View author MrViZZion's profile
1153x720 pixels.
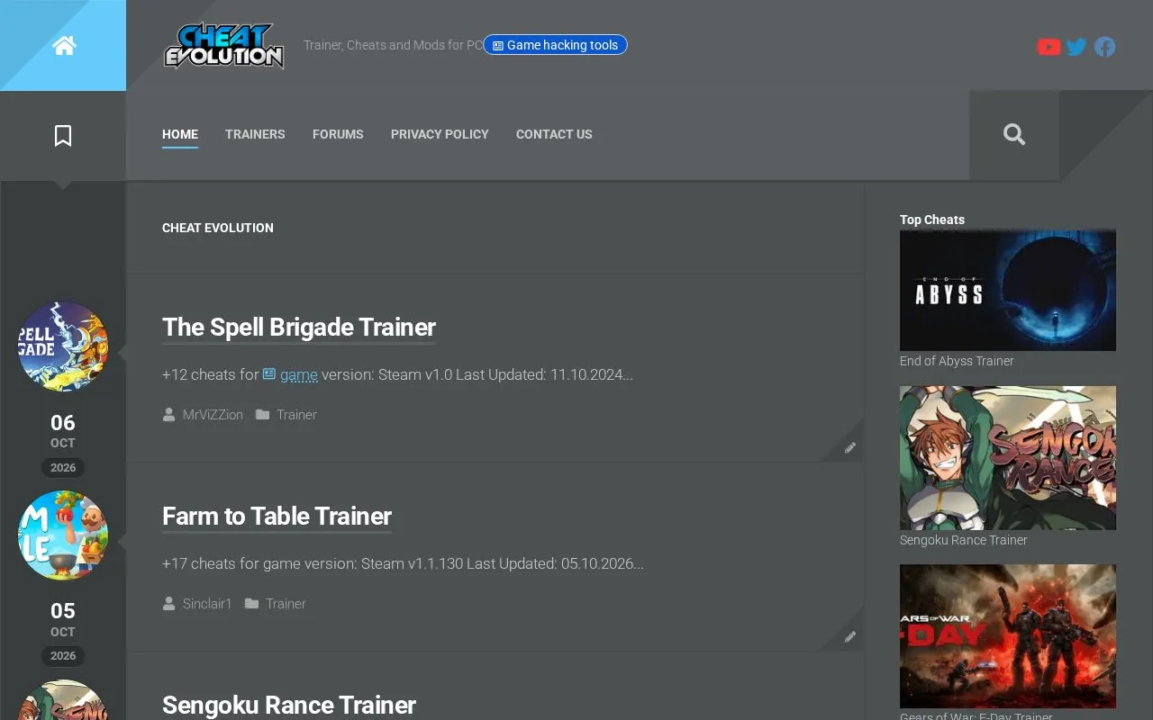[213, 415]
